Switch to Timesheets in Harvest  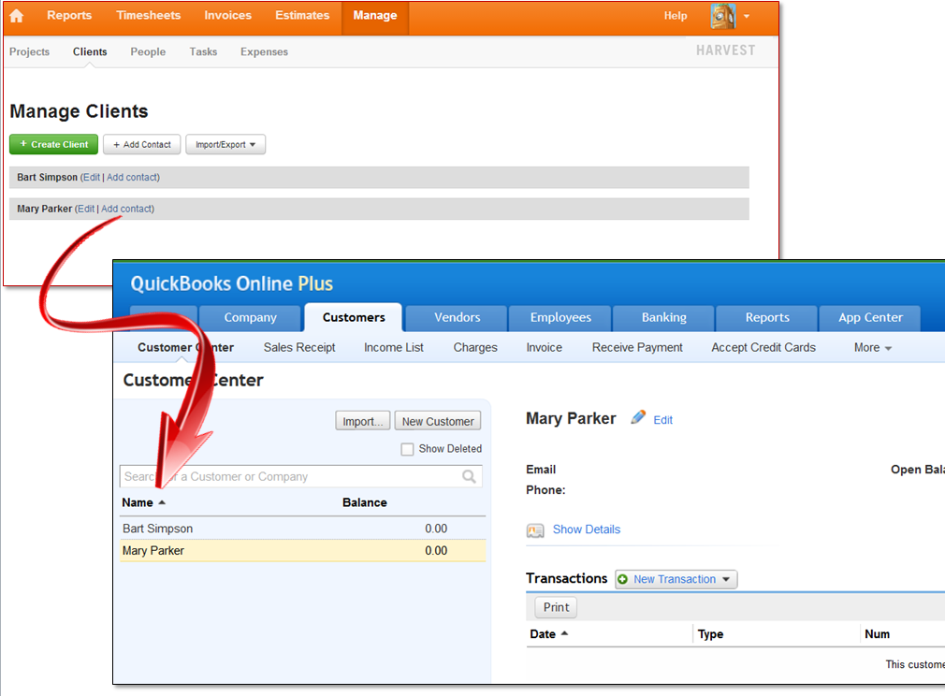pos(148,16)
